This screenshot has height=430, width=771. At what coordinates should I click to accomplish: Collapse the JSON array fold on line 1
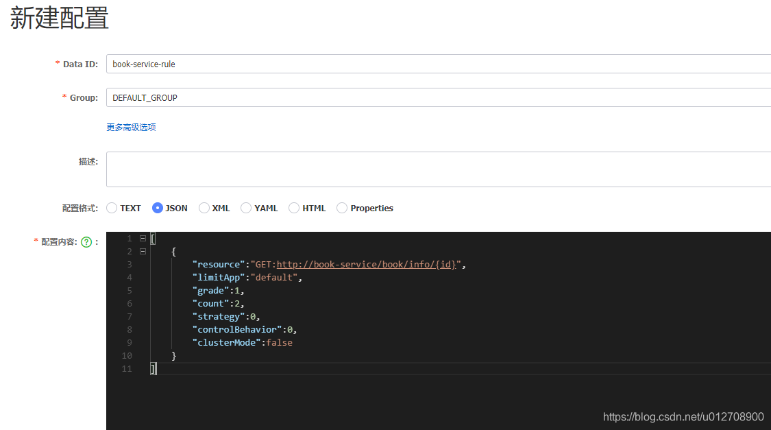coord(143,239)
